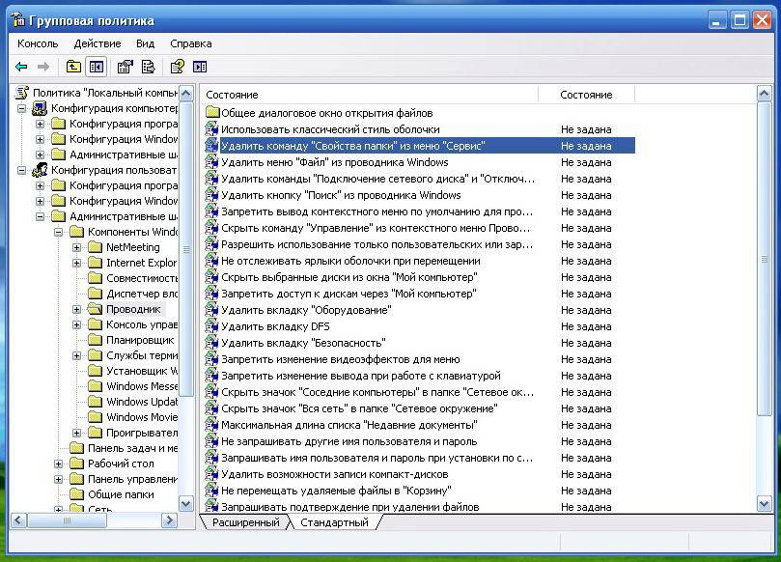Click the folder icon beside Планировщик
This screenshot has height=562, width=781.
tap(95, 340)
